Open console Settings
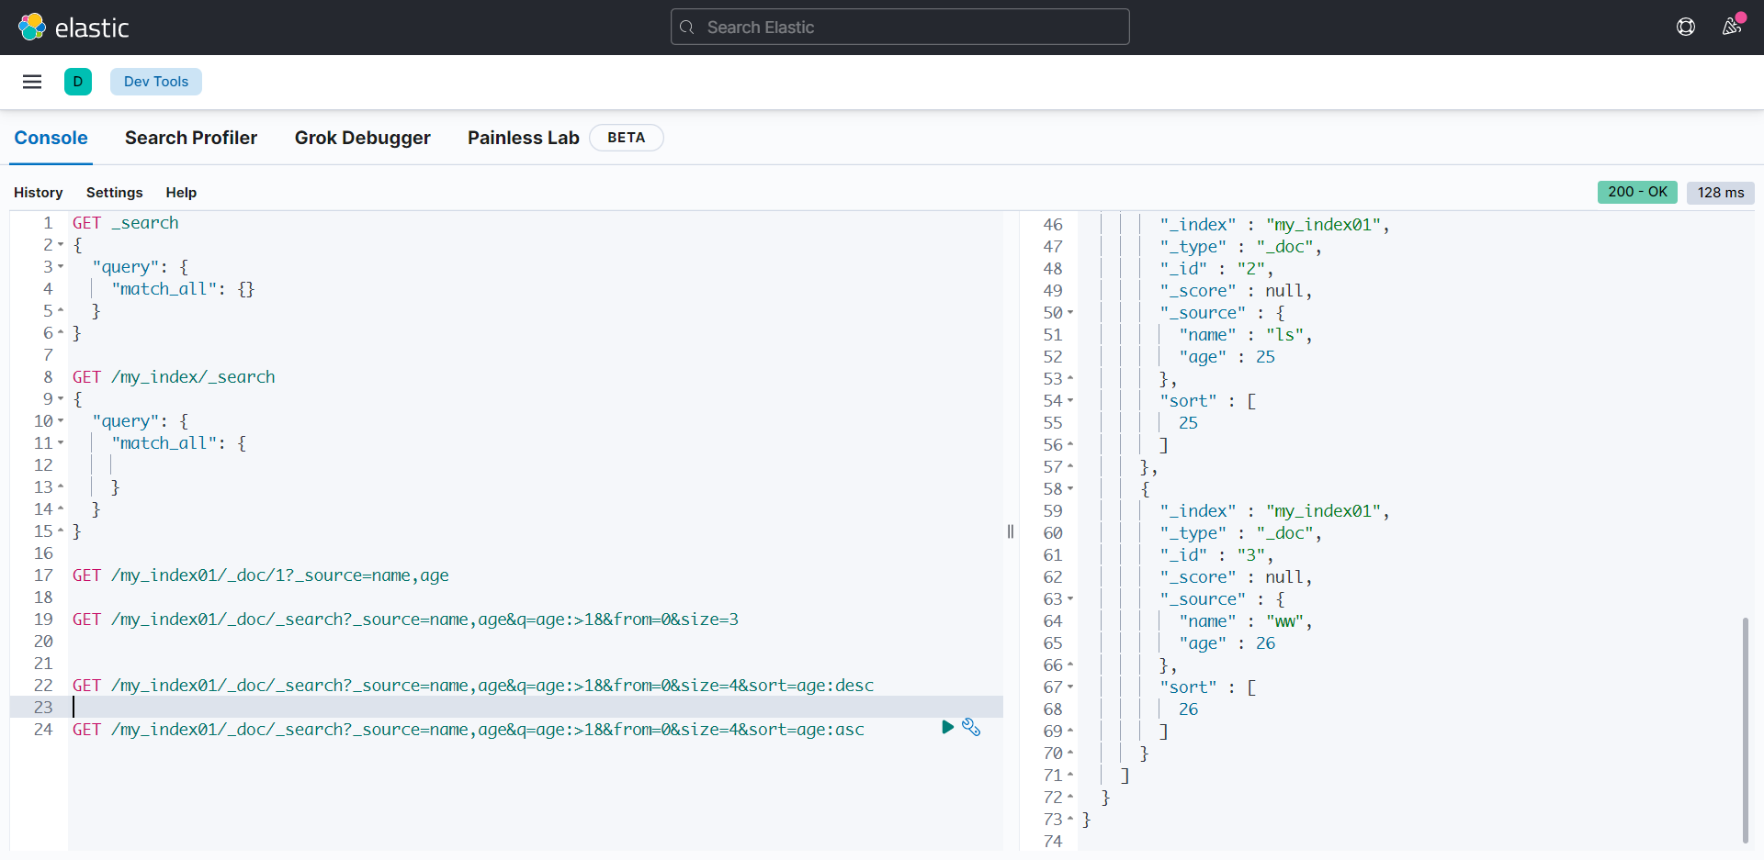 tap(115, 193)
